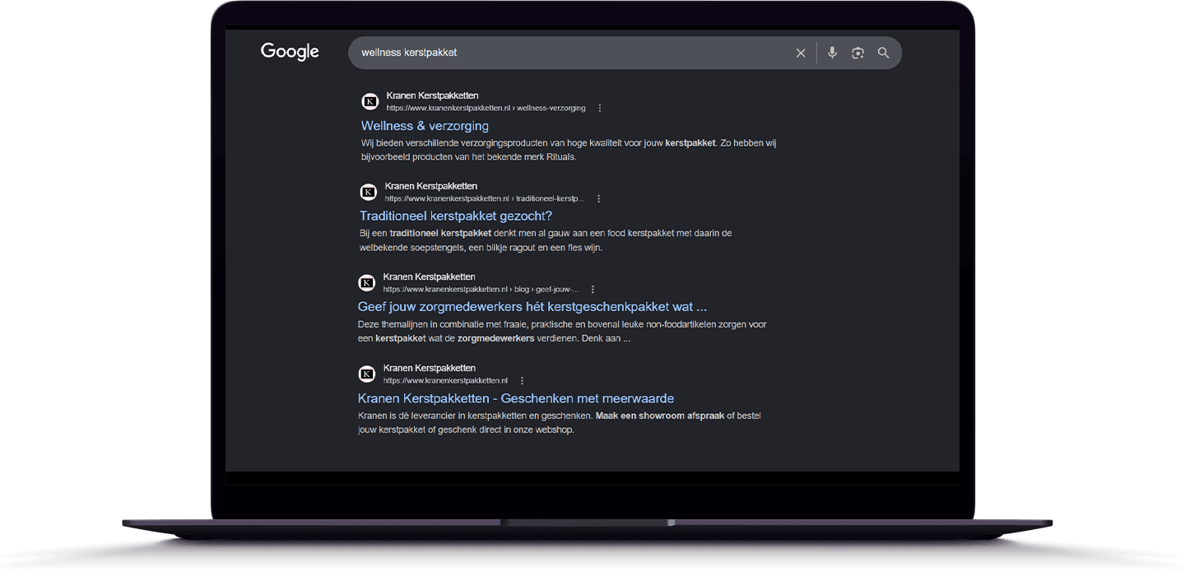
Task: Open "Kranen Kerstpakketten - Geschenken met meerwaarde" link
Action: coord(516,398)
